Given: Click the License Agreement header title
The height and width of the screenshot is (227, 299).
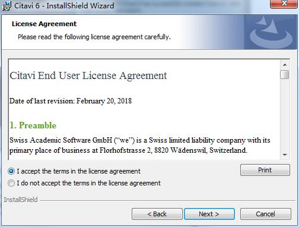Looking at the screenshot, I should [x=44, y=24].
